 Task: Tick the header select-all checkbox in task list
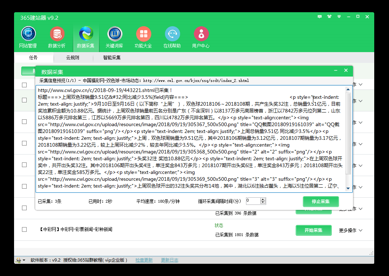point(24,85)
